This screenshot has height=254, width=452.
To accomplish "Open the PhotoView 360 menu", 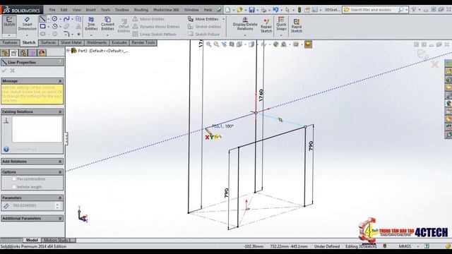I will click(x=166, y=10).
